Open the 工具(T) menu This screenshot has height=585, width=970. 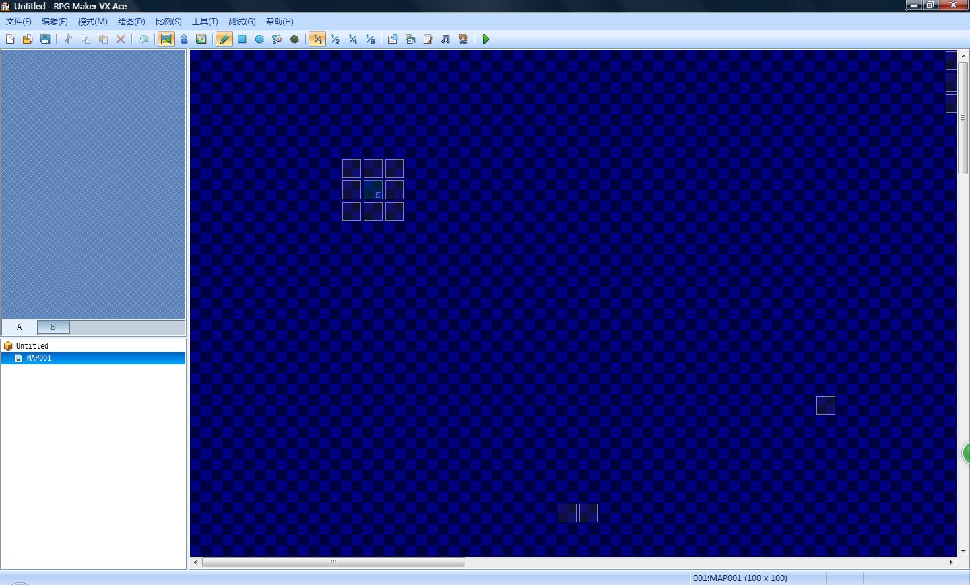pyautogui.click(x=205, y=22)
